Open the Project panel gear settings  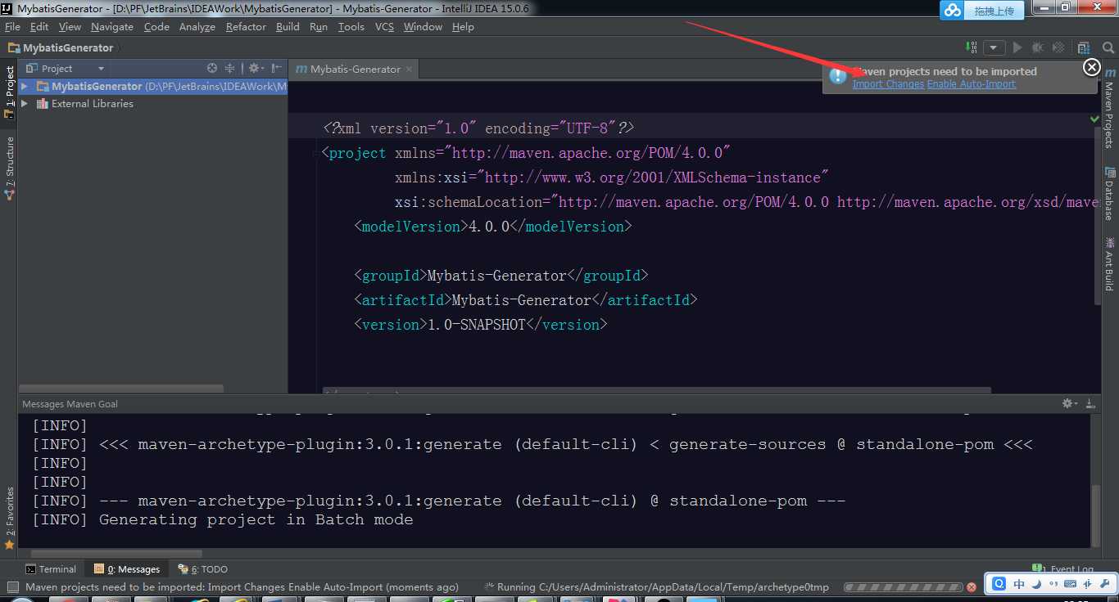pos(255,69)
